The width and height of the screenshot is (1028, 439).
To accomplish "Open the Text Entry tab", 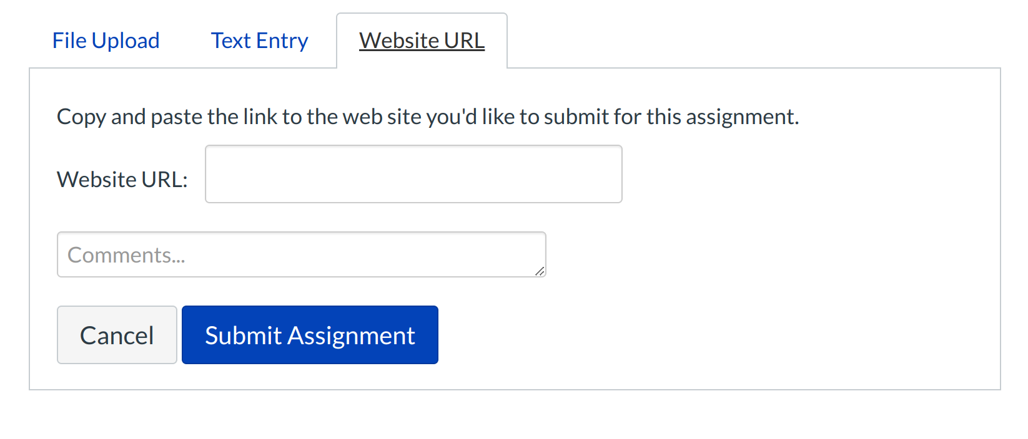I will tap(259, 41).
